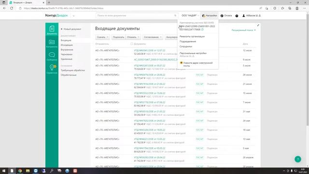Open the Контур product switcher chevron

coord(73,16)
